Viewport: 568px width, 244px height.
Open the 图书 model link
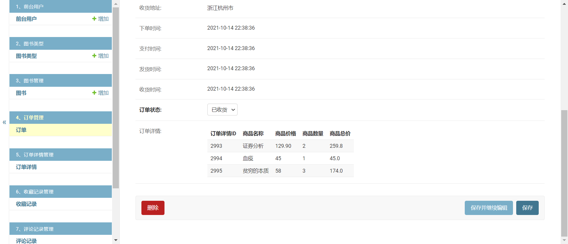[21, 93]
